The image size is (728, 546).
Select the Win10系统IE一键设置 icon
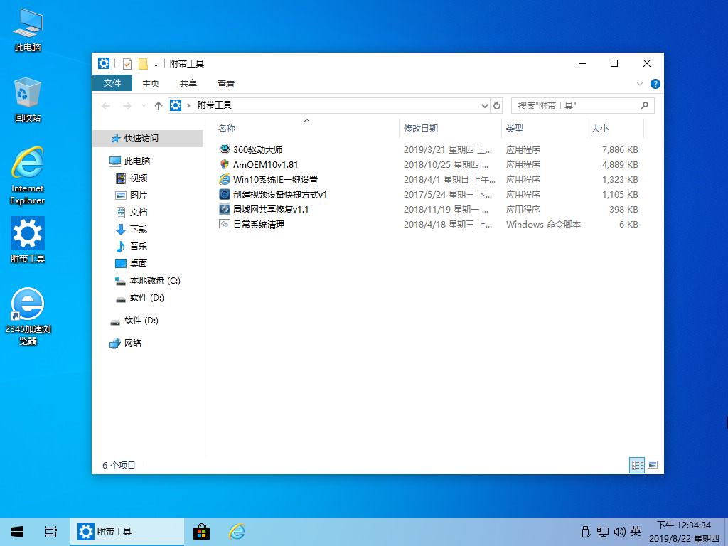click(x=225, y=179)
